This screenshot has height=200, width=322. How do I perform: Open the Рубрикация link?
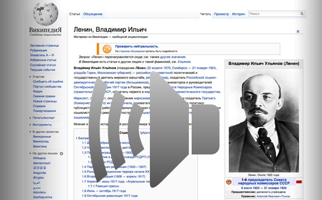38,51
